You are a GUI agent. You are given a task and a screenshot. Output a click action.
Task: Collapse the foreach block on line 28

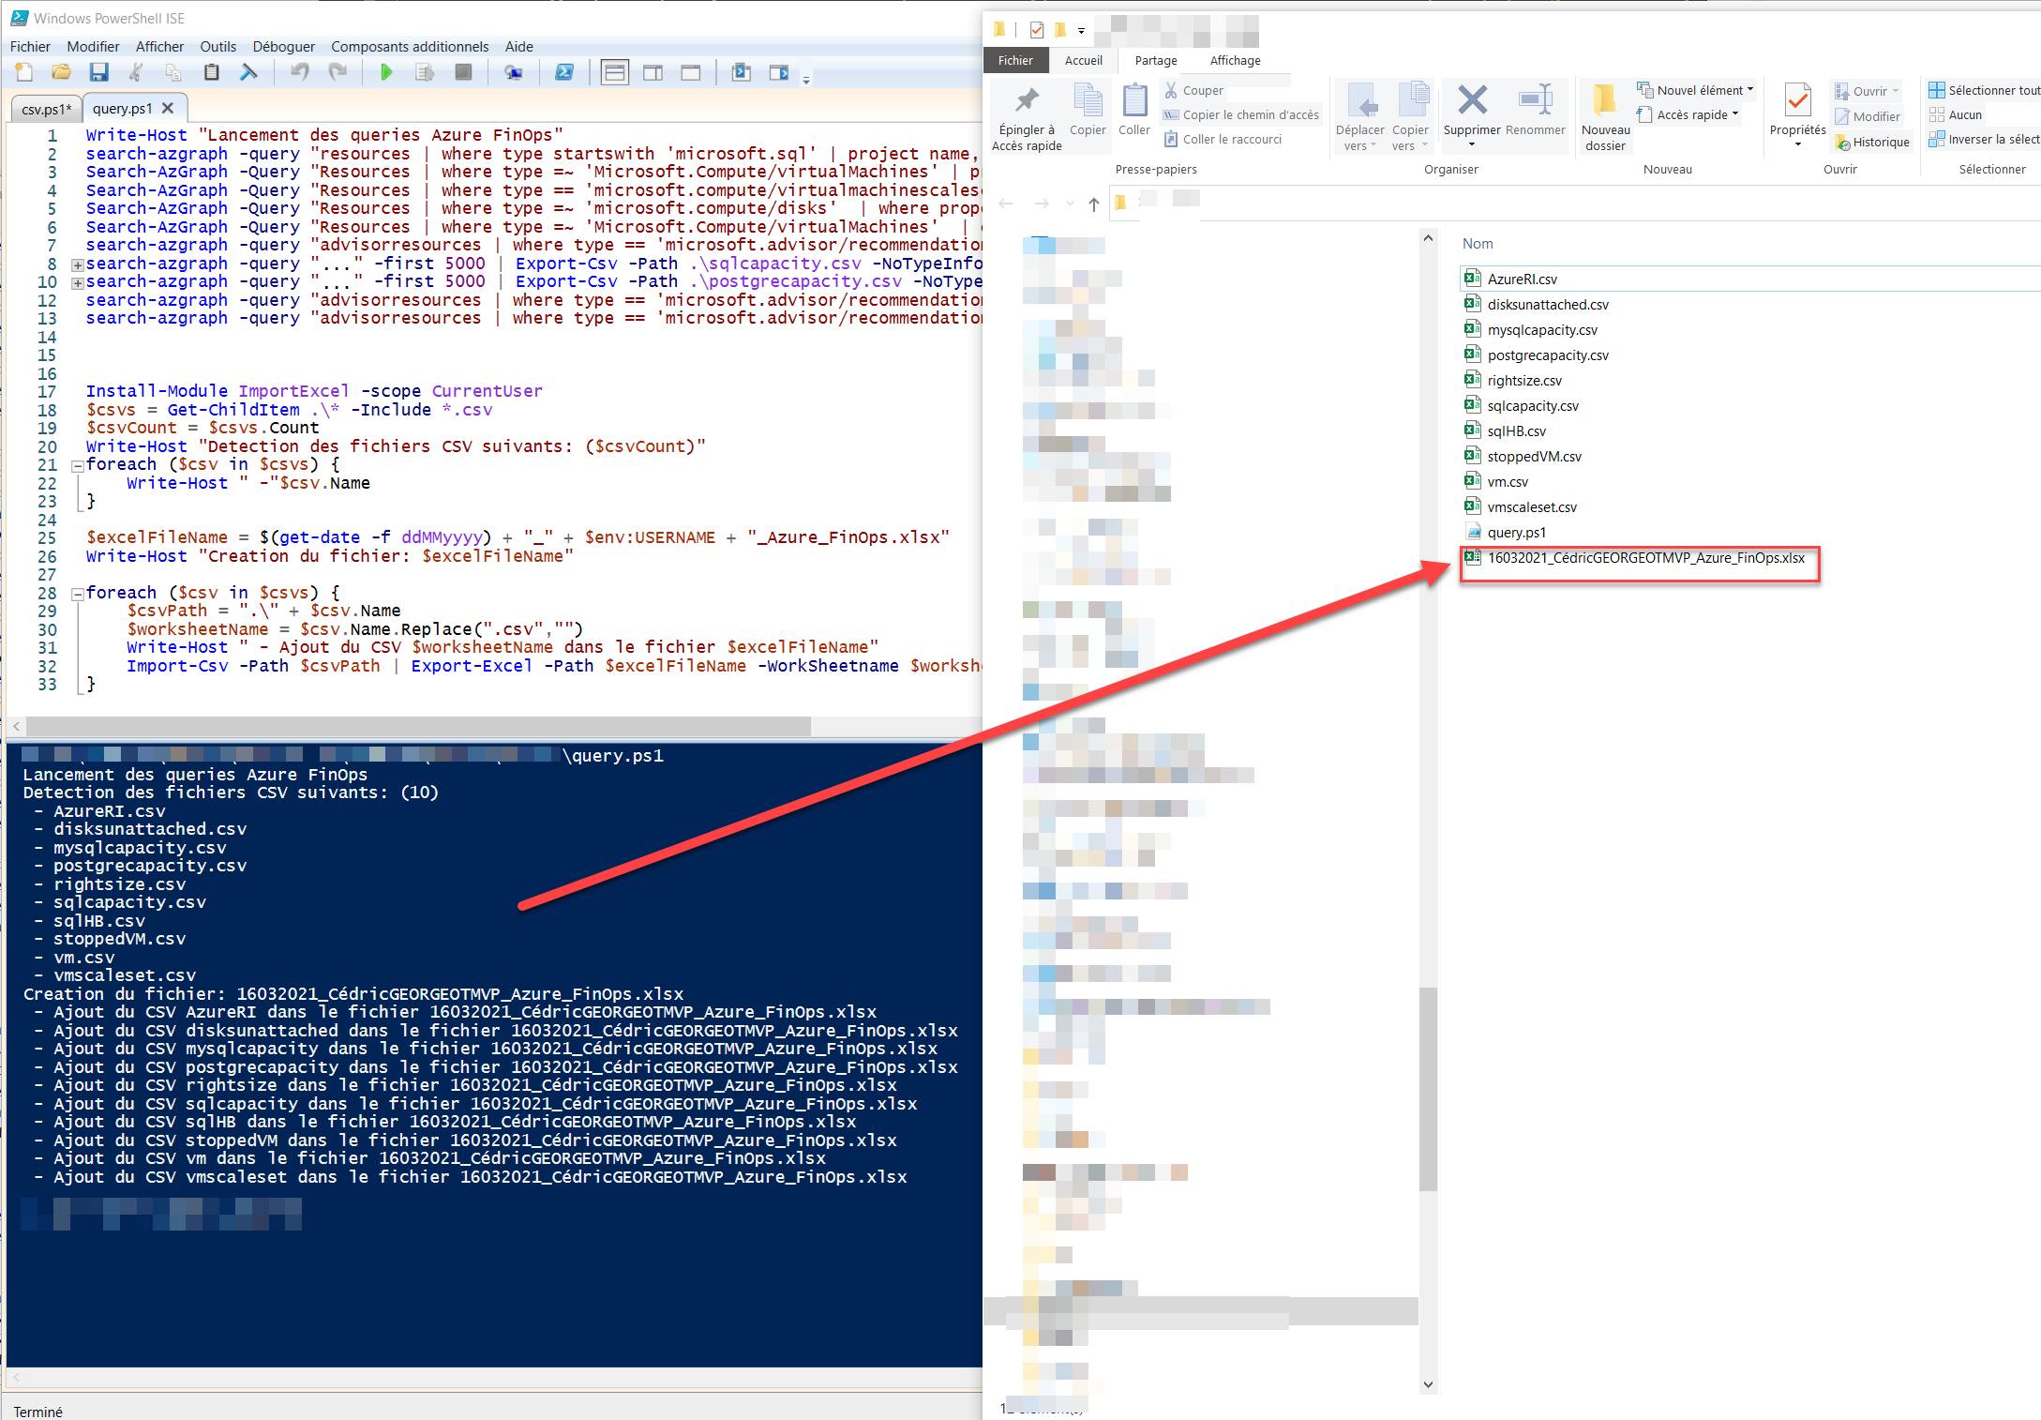pyautogui.click(x=78, y=594)
